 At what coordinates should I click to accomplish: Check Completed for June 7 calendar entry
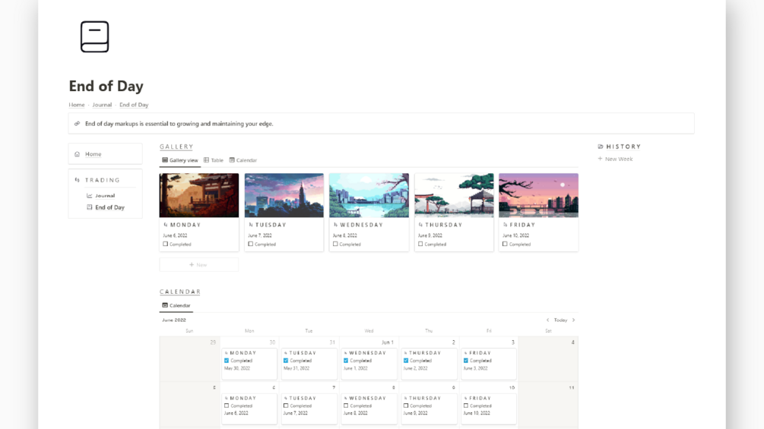[286, 405]
